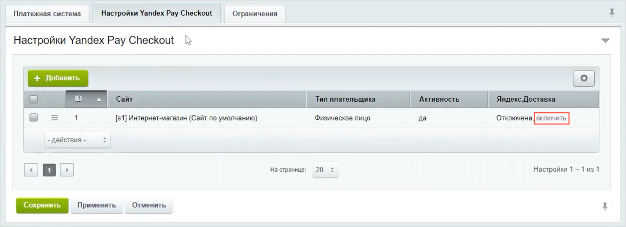Switch to the Платежная система tab
This screenshot has height=227, width=626.
tap(47, 14)
